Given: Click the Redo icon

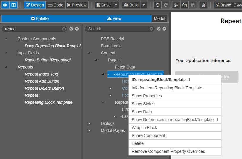Looking at the screenshot, I should click(x=166, y=5).
